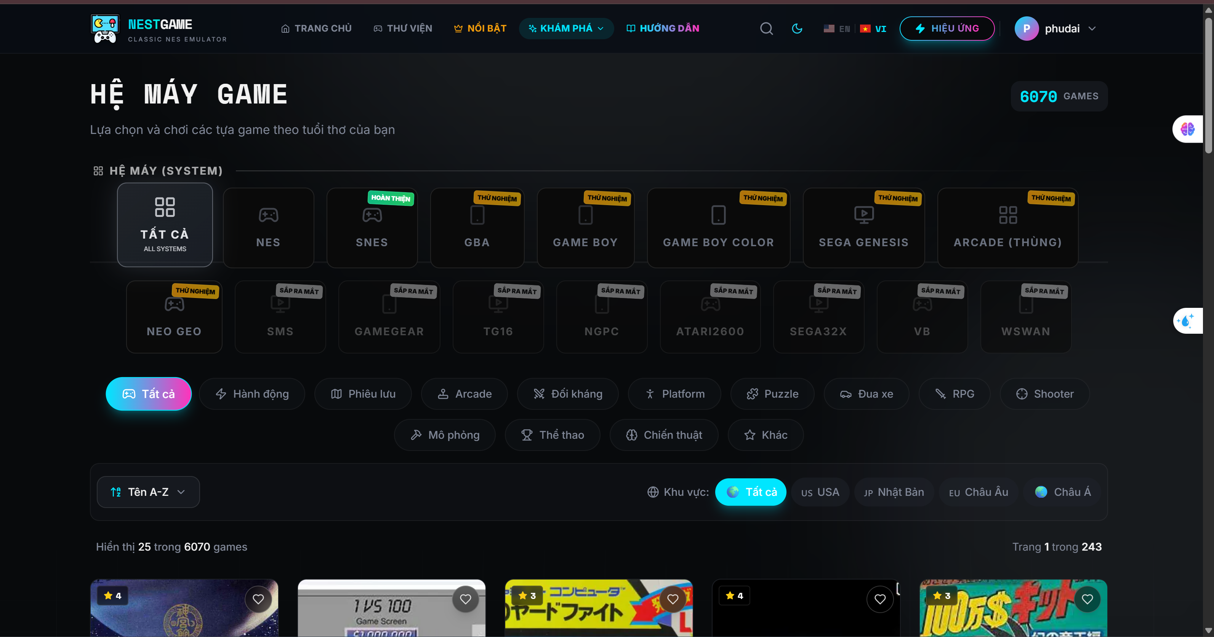This screenshot has width=1214, height=637.
Task: Filter region by Châu Âu
Action: 979,492
